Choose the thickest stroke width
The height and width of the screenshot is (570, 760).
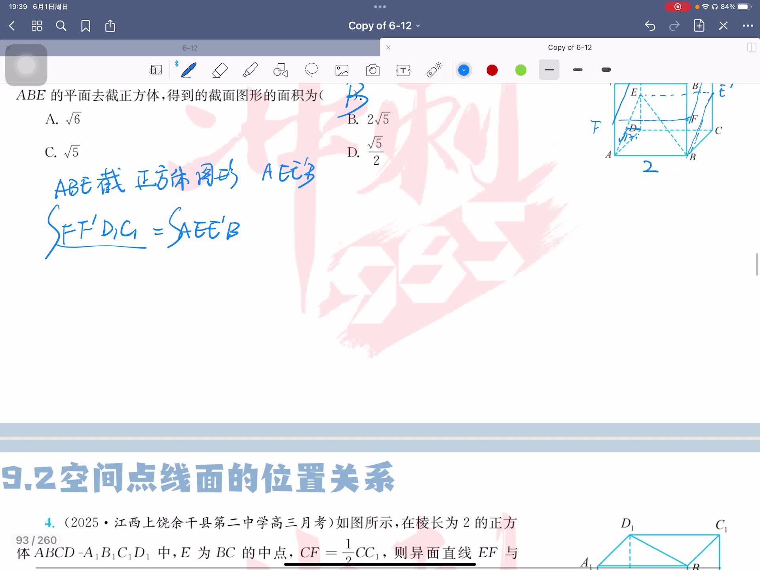click(606, 70)
